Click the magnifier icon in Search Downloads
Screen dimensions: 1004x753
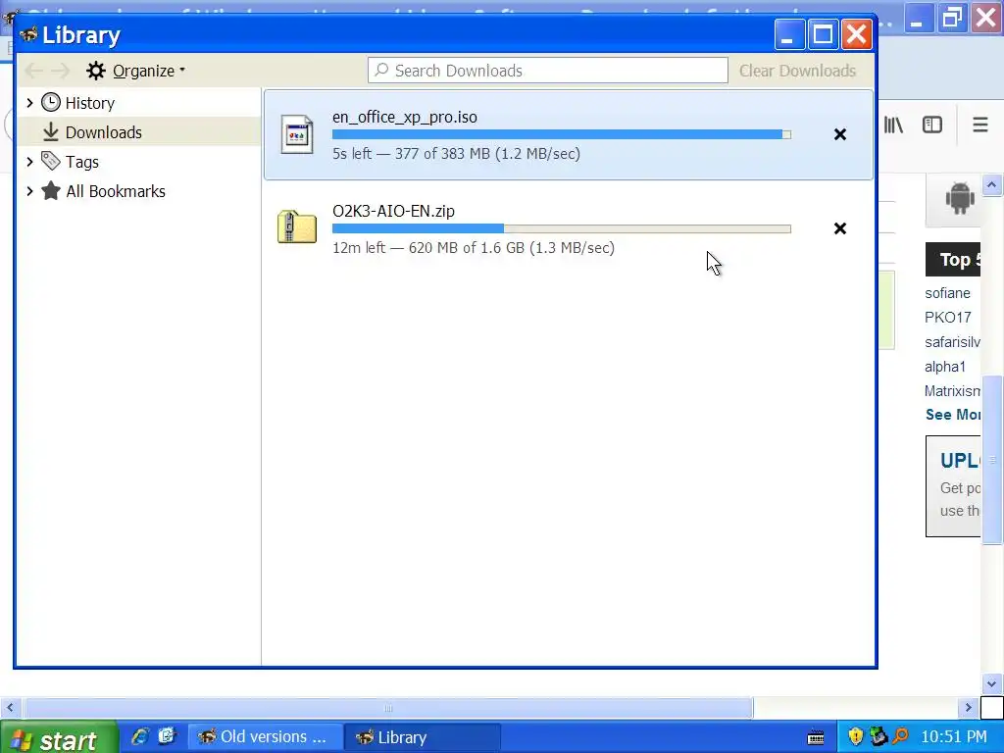[381, 70]
